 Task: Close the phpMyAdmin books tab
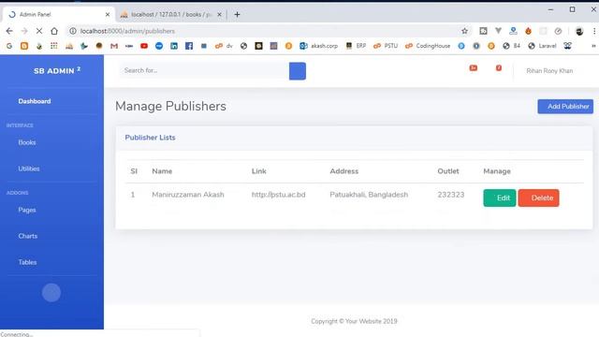coord(219,14)
